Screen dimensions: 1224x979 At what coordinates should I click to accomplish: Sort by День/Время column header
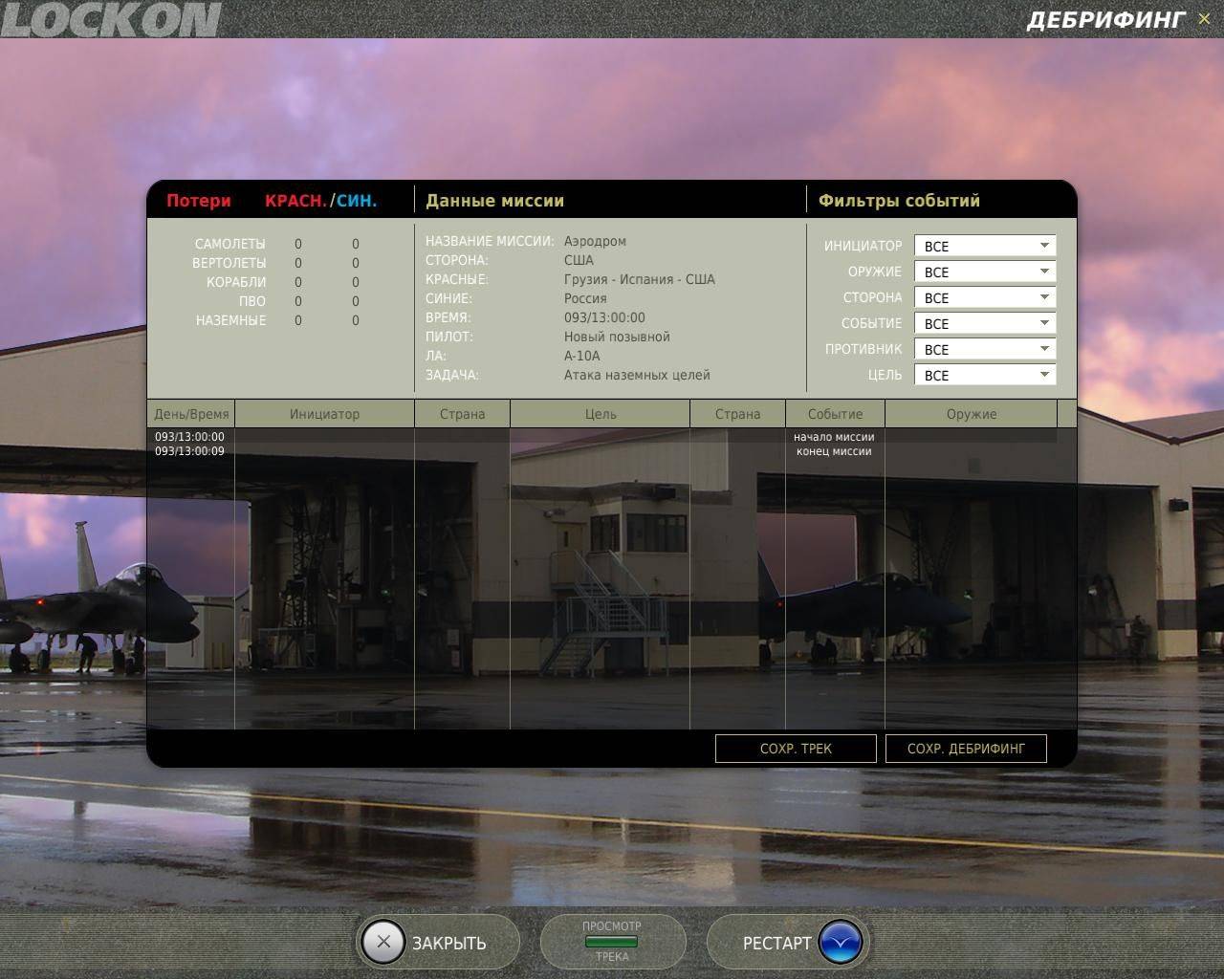point(191,414)
